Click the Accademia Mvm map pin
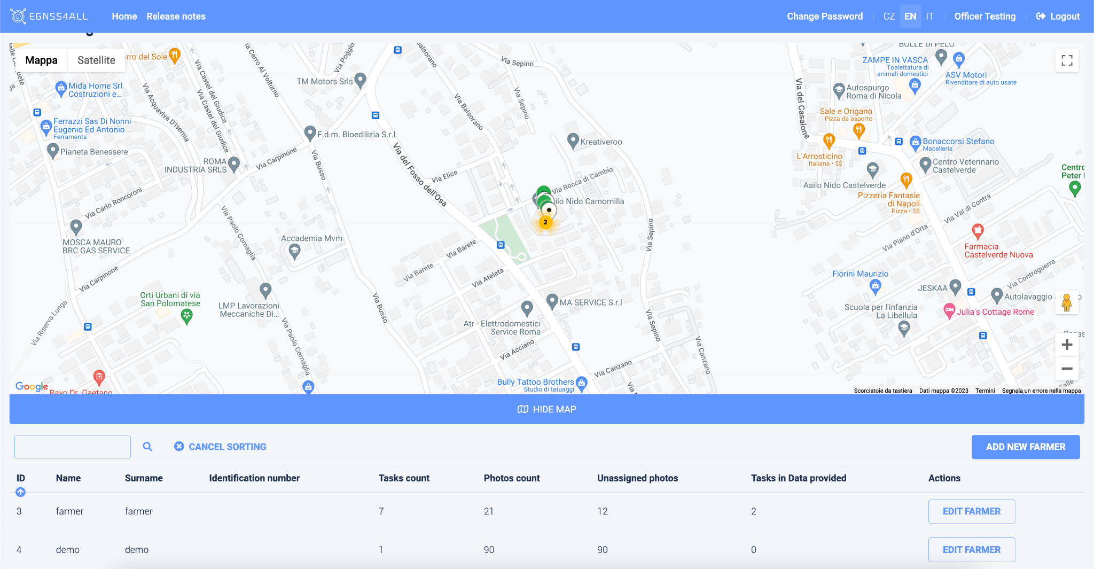Image resolution: width=1094 pixels, height=569 pixels. coord(294,251)
